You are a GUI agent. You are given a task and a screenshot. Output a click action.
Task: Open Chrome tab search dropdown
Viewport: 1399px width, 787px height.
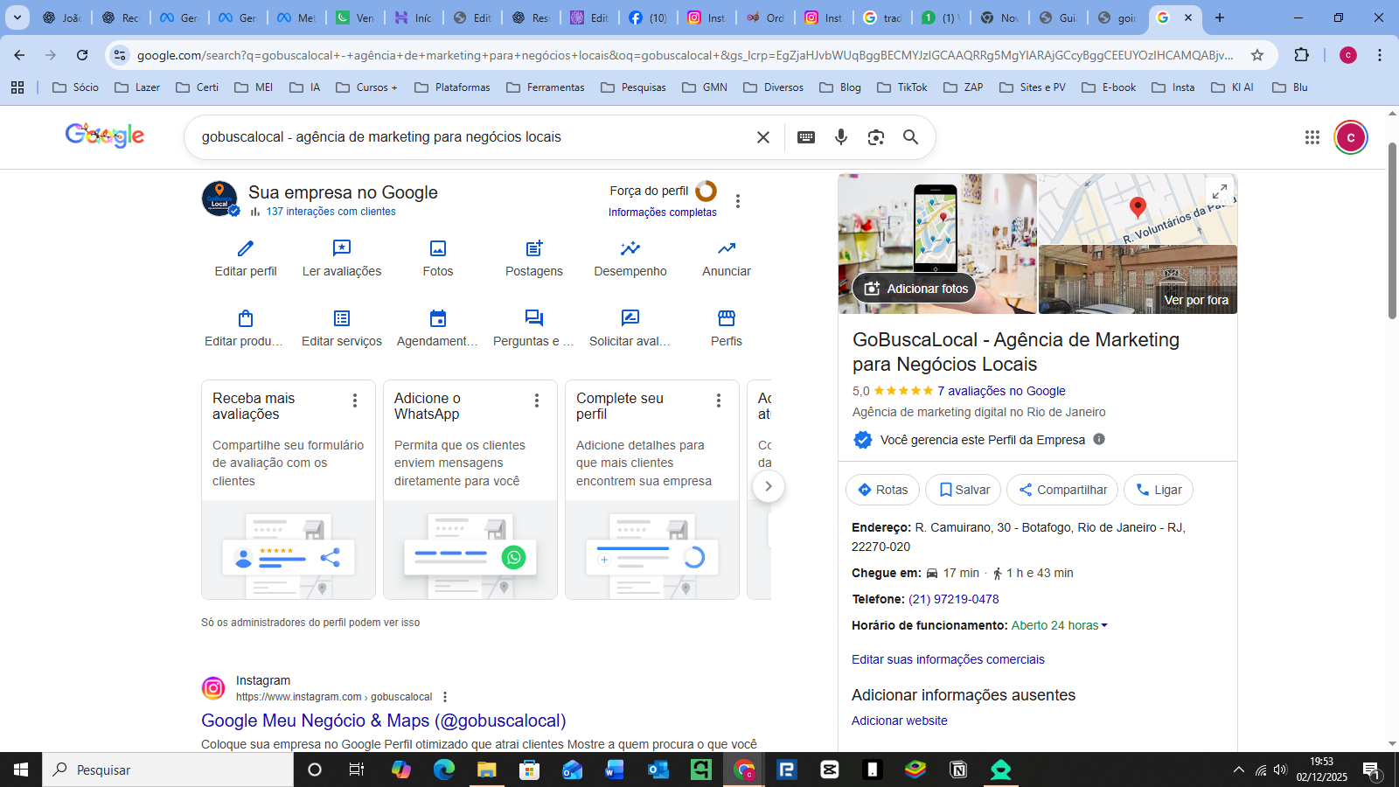tap(17, 17)
